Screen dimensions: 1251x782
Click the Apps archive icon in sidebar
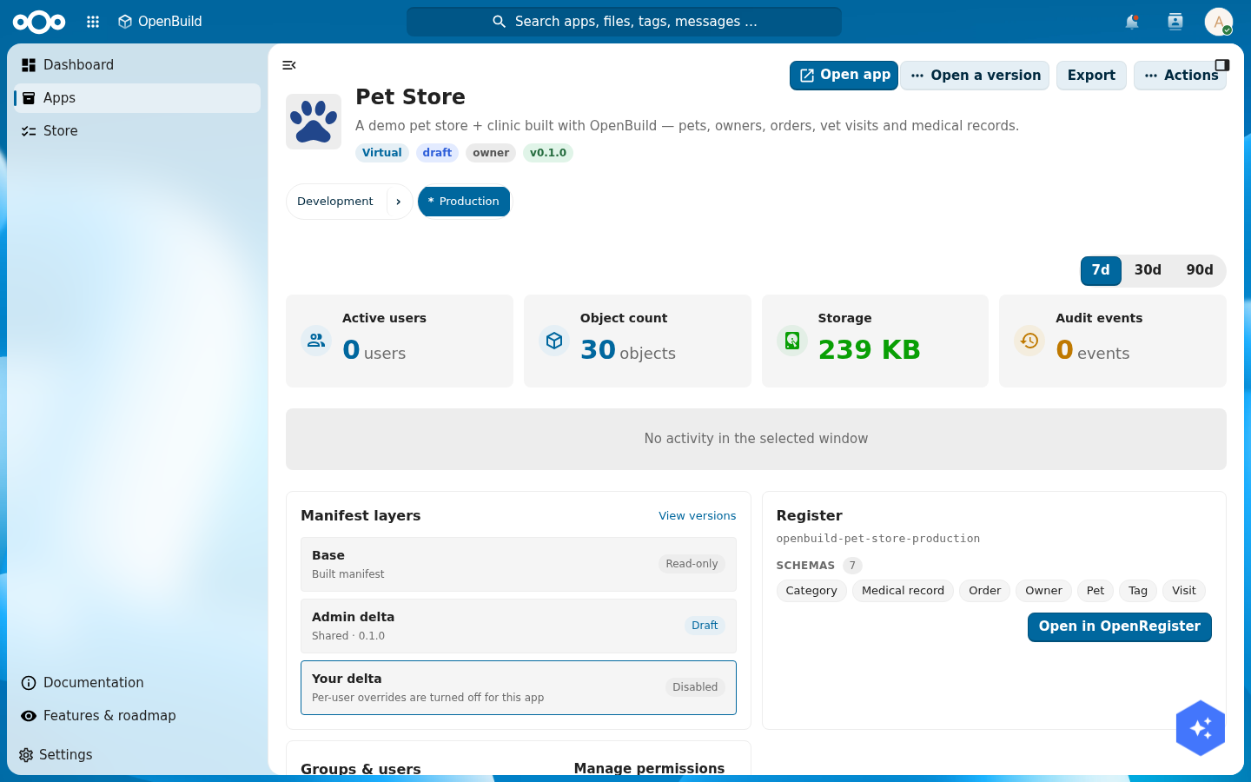[x=29, y=98]
